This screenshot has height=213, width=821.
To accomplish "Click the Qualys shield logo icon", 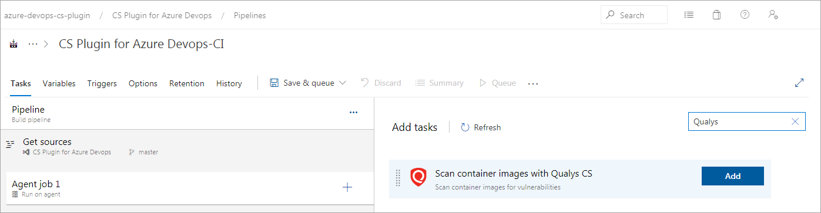I will pyautogui.click(x=418, y=177).
